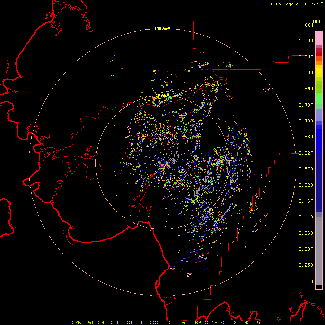325x325 pixels.
Task: Click the 0.307 scale label
Action: pos(306,249)
